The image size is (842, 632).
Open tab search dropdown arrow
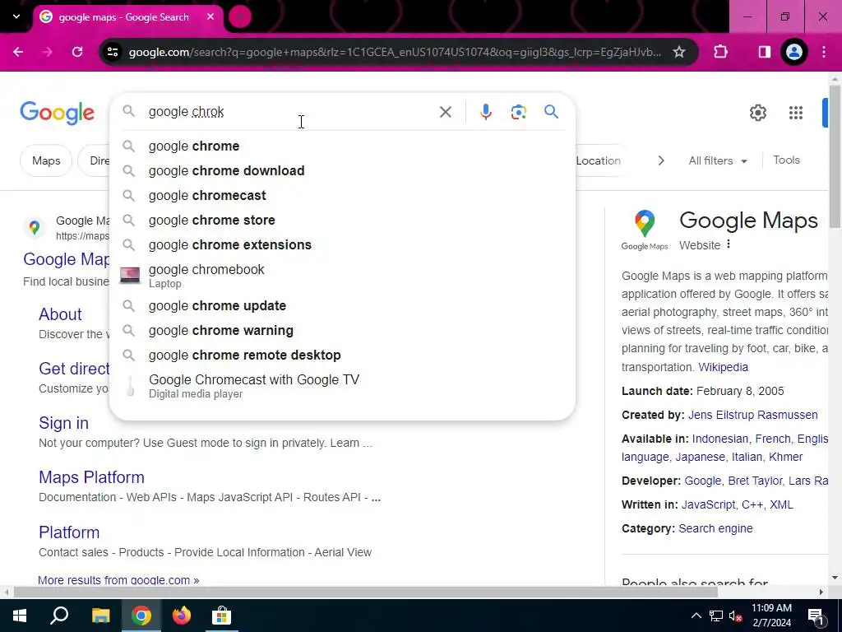[16, 16]
